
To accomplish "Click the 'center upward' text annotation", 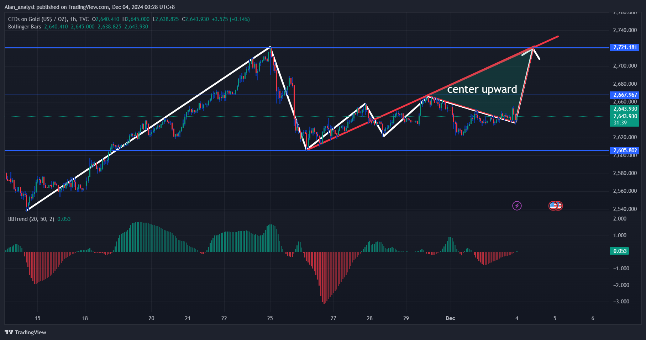I will tap(482, 89).
